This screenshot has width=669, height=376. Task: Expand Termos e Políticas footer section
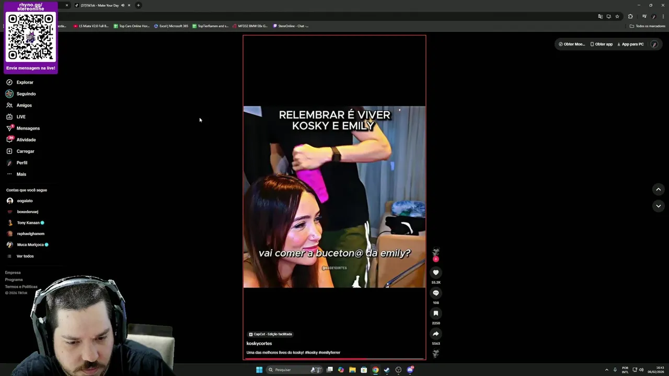21,287
